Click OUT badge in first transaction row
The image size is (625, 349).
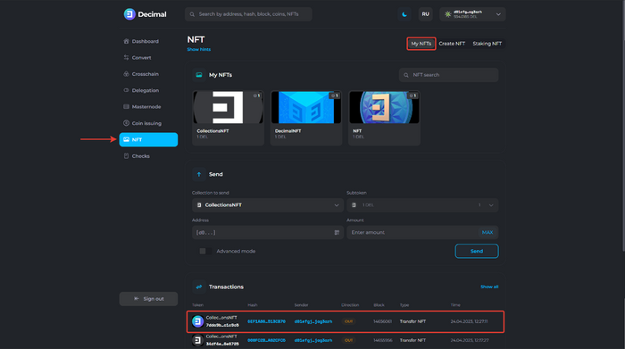(x=348, y=321)
